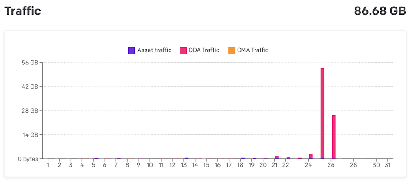Click day 1 on the x-axis
Image resolution: width=414 pixels, height=184 pixels.
[48, 165]
